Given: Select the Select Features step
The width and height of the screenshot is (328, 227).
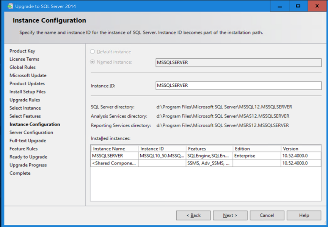Looking at the screenshot, I should tap(25, 116).
